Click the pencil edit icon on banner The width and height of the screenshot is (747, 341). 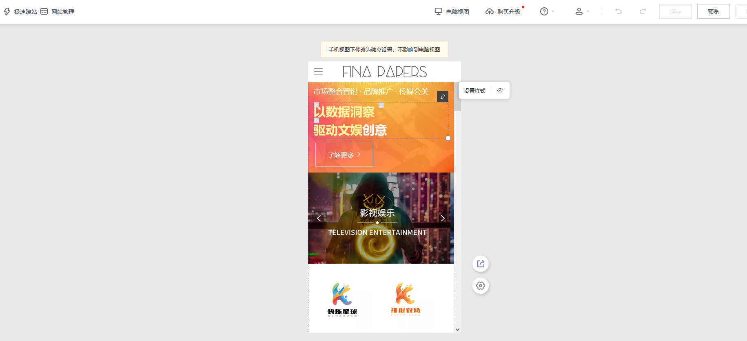click(443, 96)
